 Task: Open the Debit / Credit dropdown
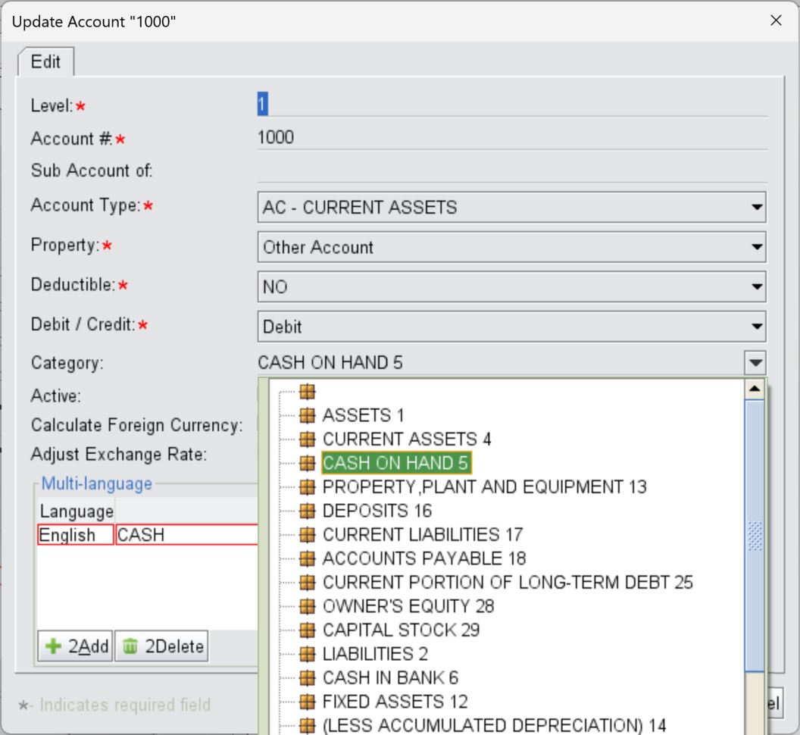tap(511, 327)
